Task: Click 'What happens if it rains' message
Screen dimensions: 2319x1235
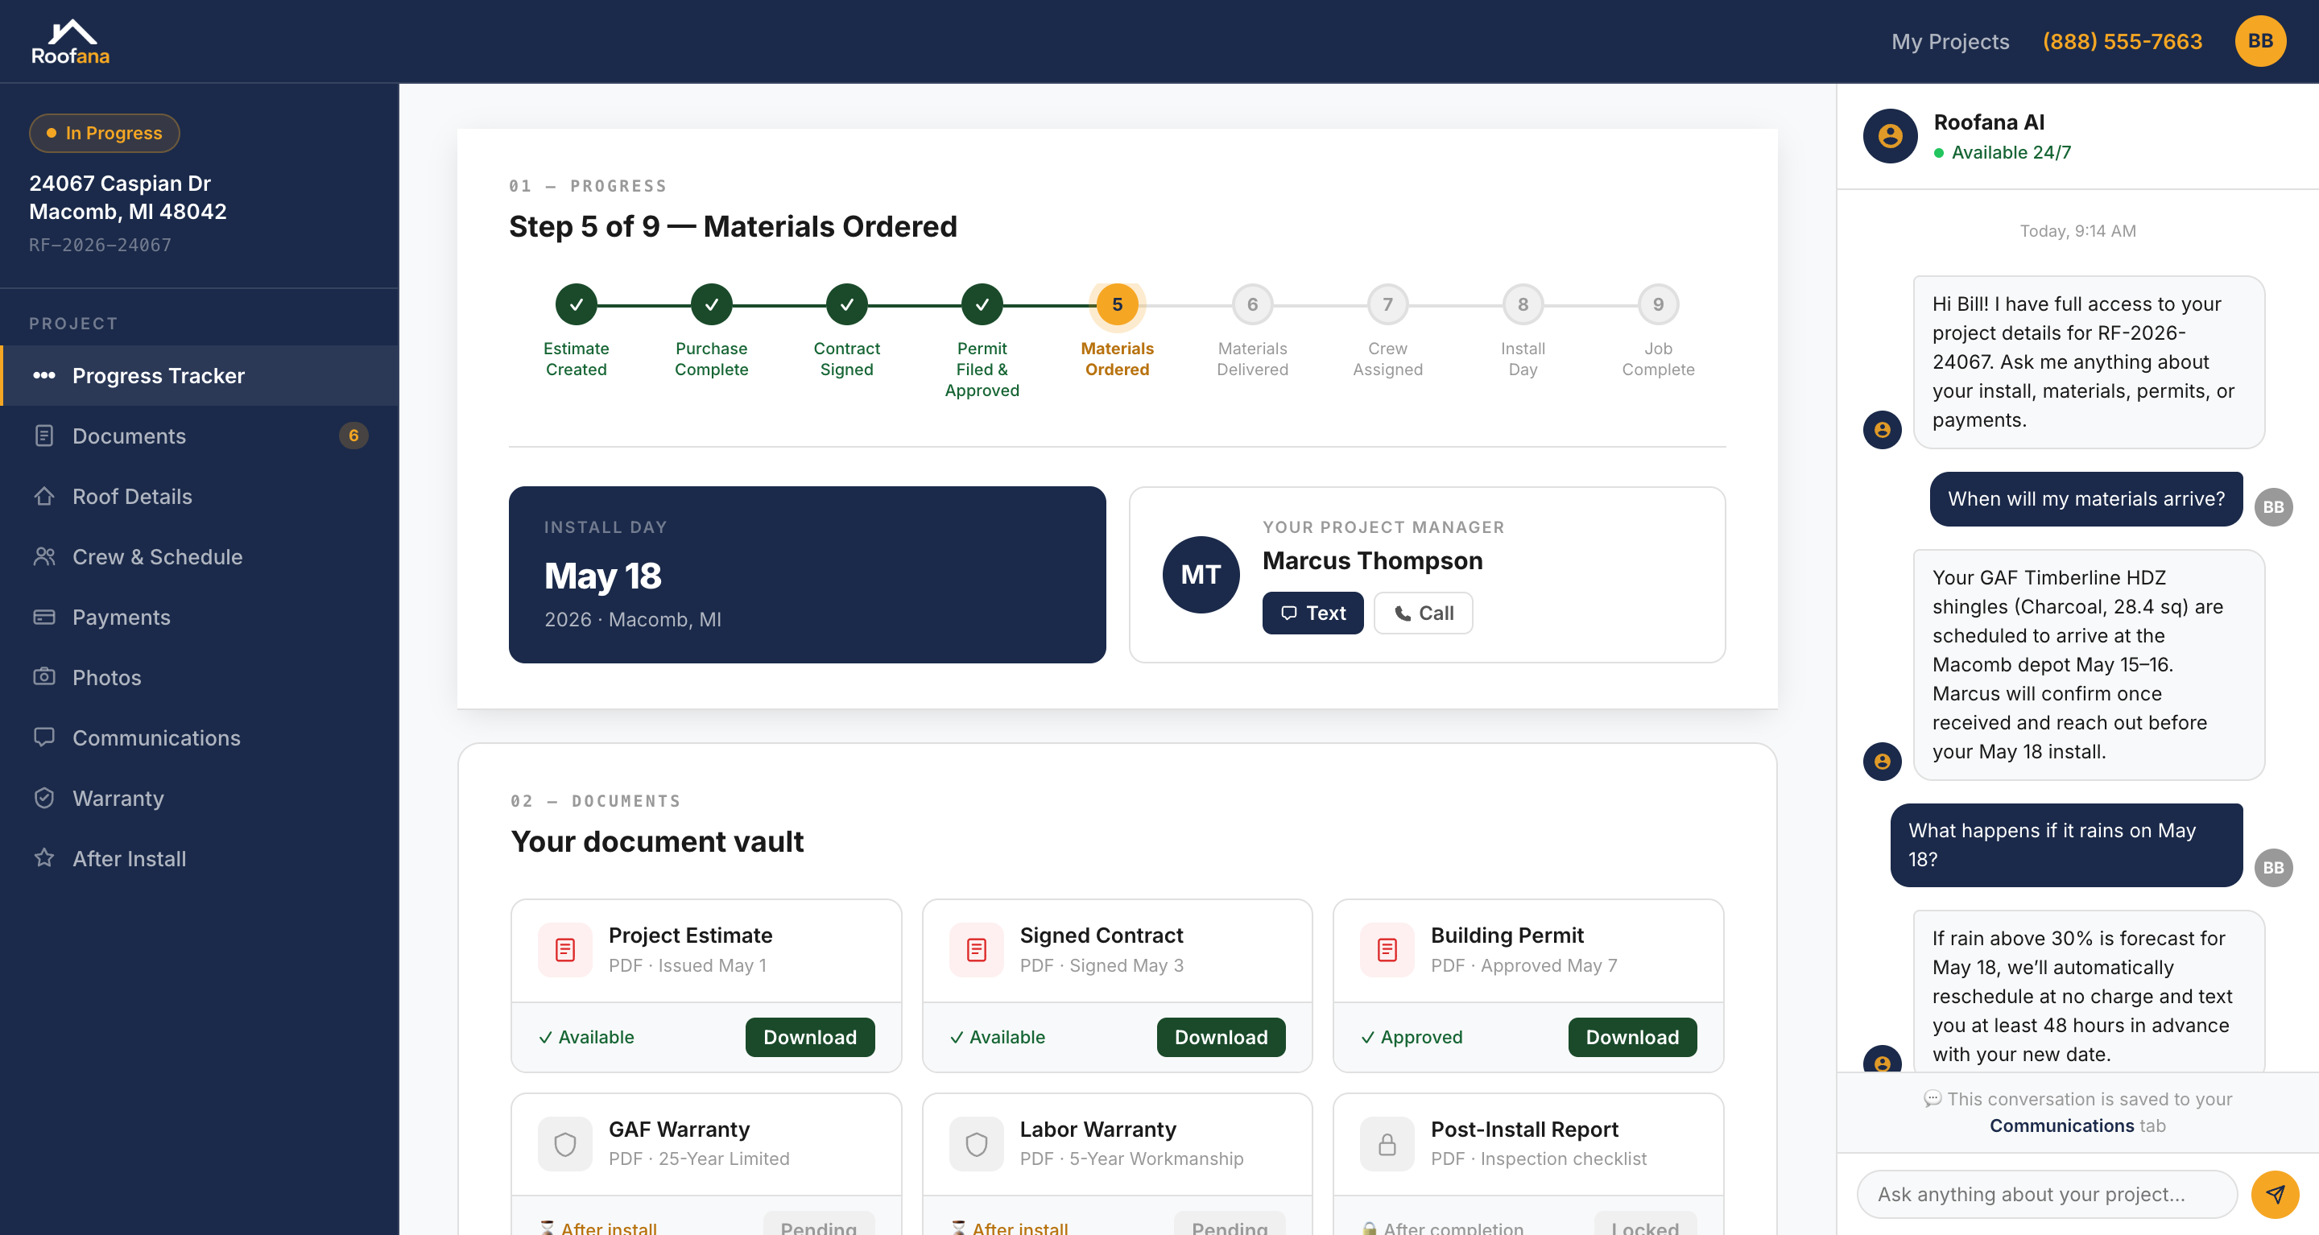Action: click(x=2066, y=845)
